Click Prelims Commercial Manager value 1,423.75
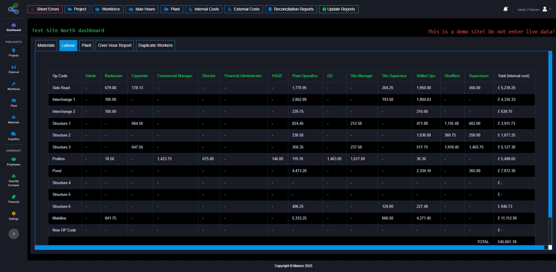The image size is (556, 272). pos(164,159)
